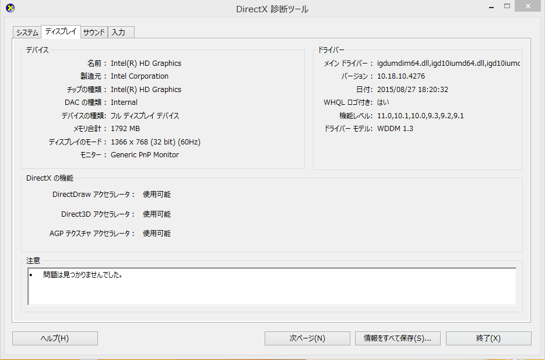Click WHQL logo value はい
The height and width of the screenshot is (360, 545).
pos(383,102)
